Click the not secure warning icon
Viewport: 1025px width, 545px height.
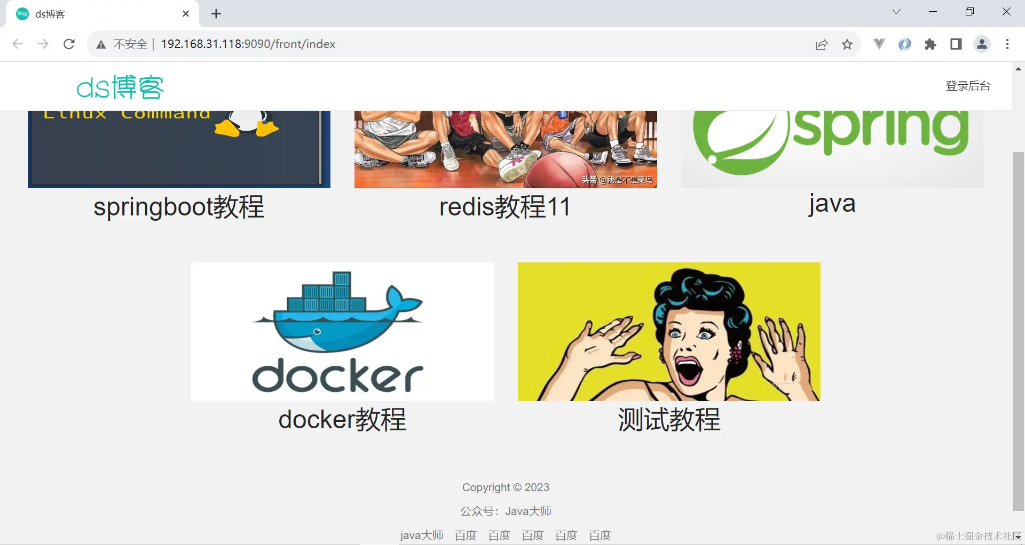pyautogui.click(x=101, y=44)
